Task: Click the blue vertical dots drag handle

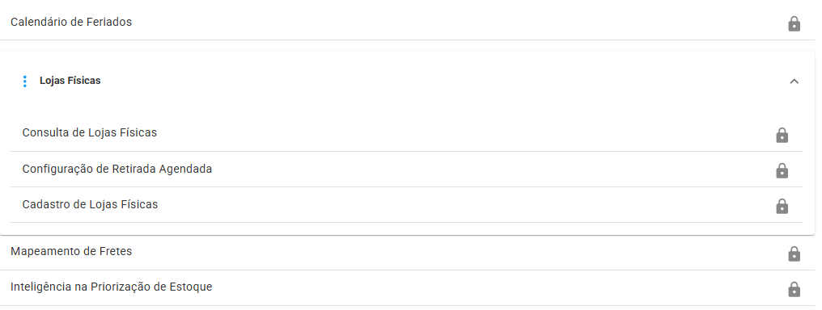Action: click(x=24, y=81)
